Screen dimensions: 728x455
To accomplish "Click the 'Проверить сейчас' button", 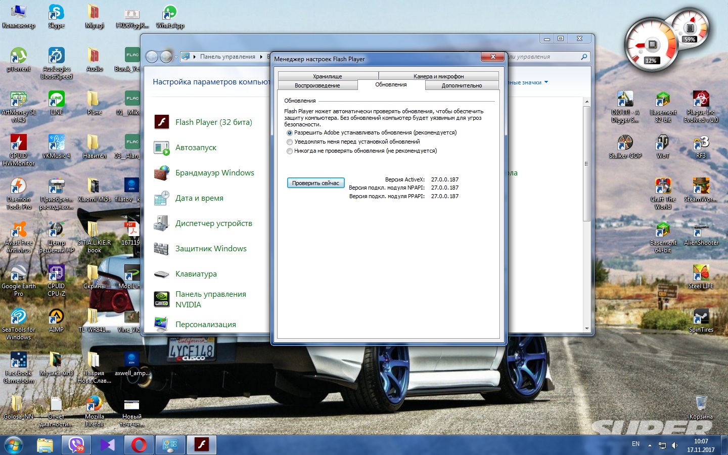I will [x=315, y=183].
